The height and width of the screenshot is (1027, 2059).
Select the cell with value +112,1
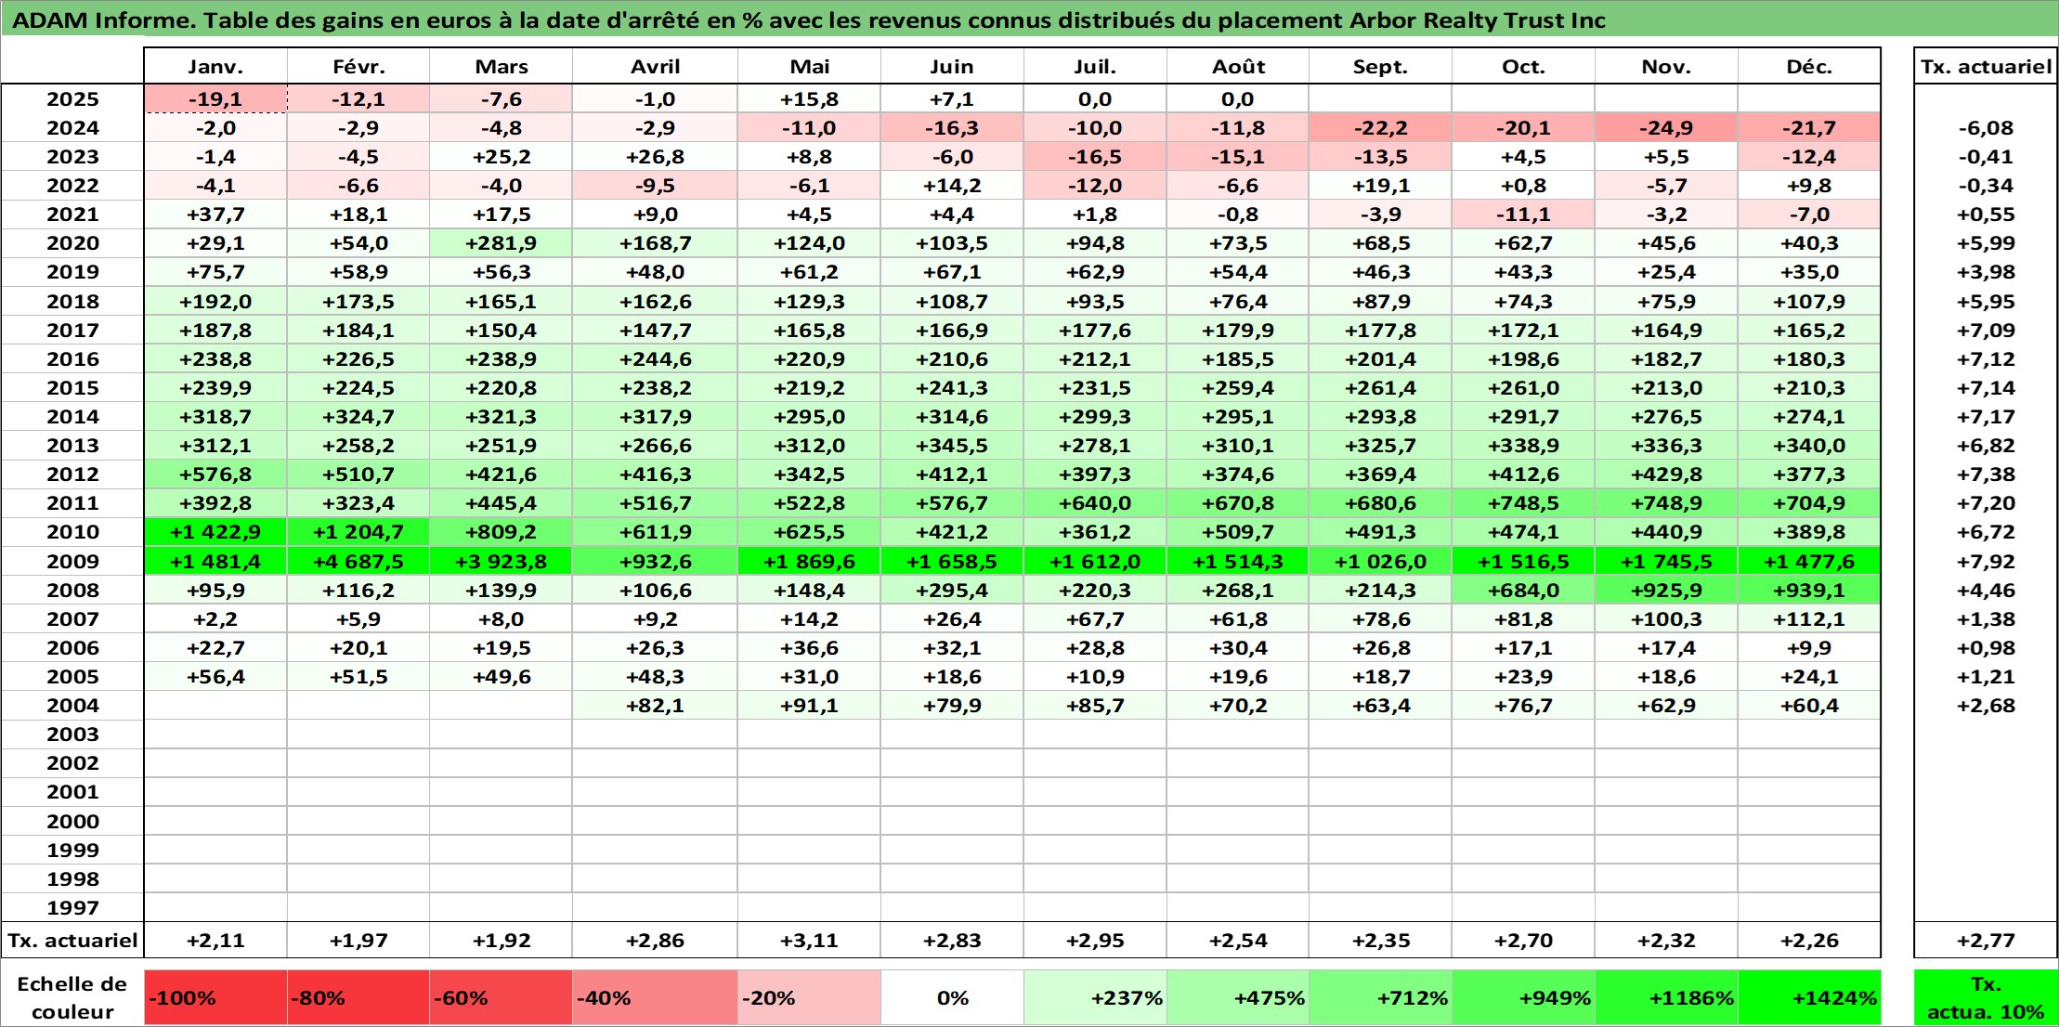coord(1809,618)
